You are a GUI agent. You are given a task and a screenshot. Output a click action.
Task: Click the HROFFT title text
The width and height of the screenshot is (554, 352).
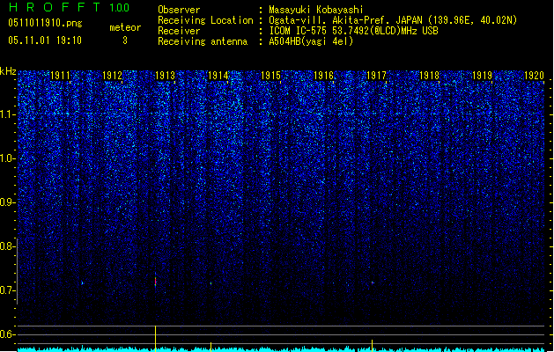tap(55, 7)
